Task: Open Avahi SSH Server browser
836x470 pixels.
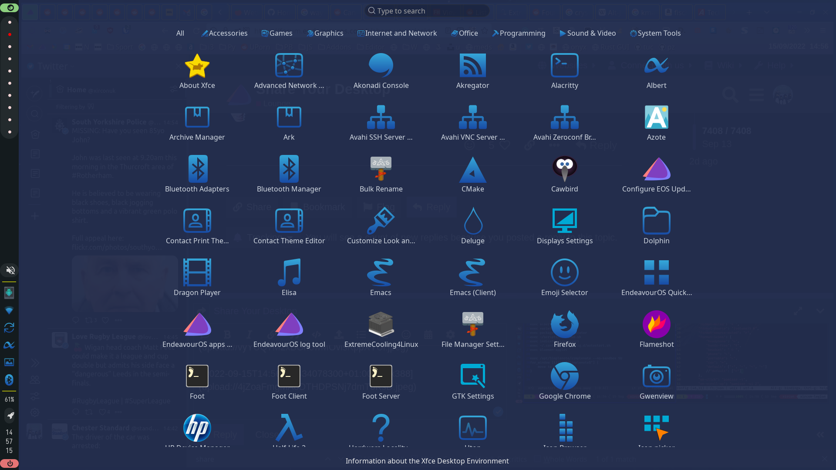Action: [381, 124]
